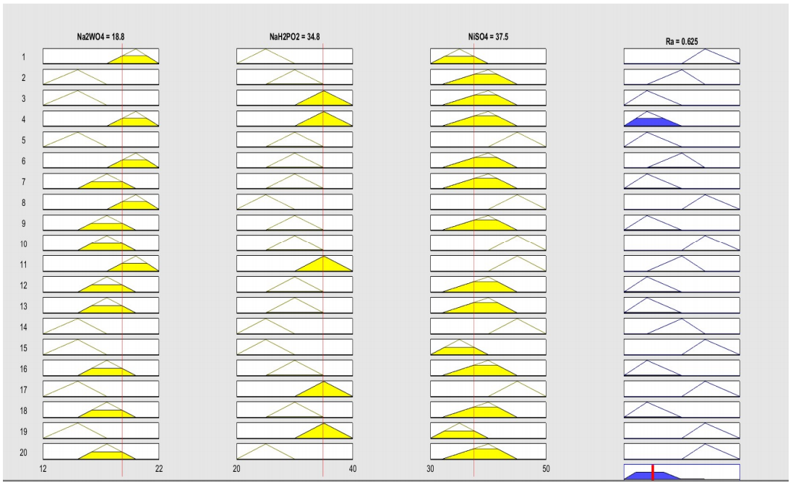Click the NiSO4 axis minimum label 30
This screenshot has width=793, height=482.
(430, 469)
